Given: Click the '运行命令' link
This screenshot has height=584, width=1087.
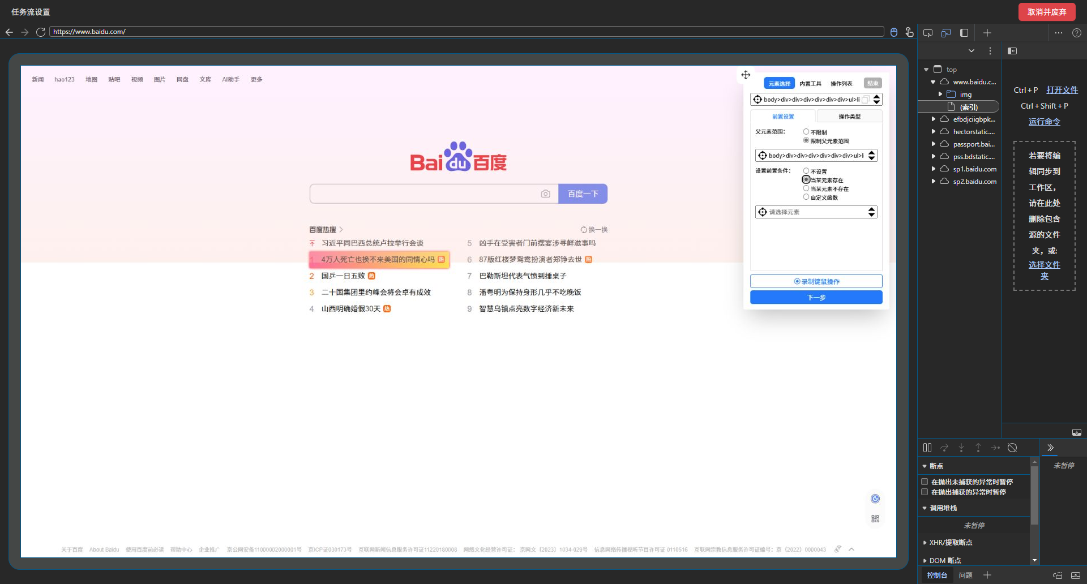Looking at the screenshot, I should pyautogui.click(x=1045, y=122).
